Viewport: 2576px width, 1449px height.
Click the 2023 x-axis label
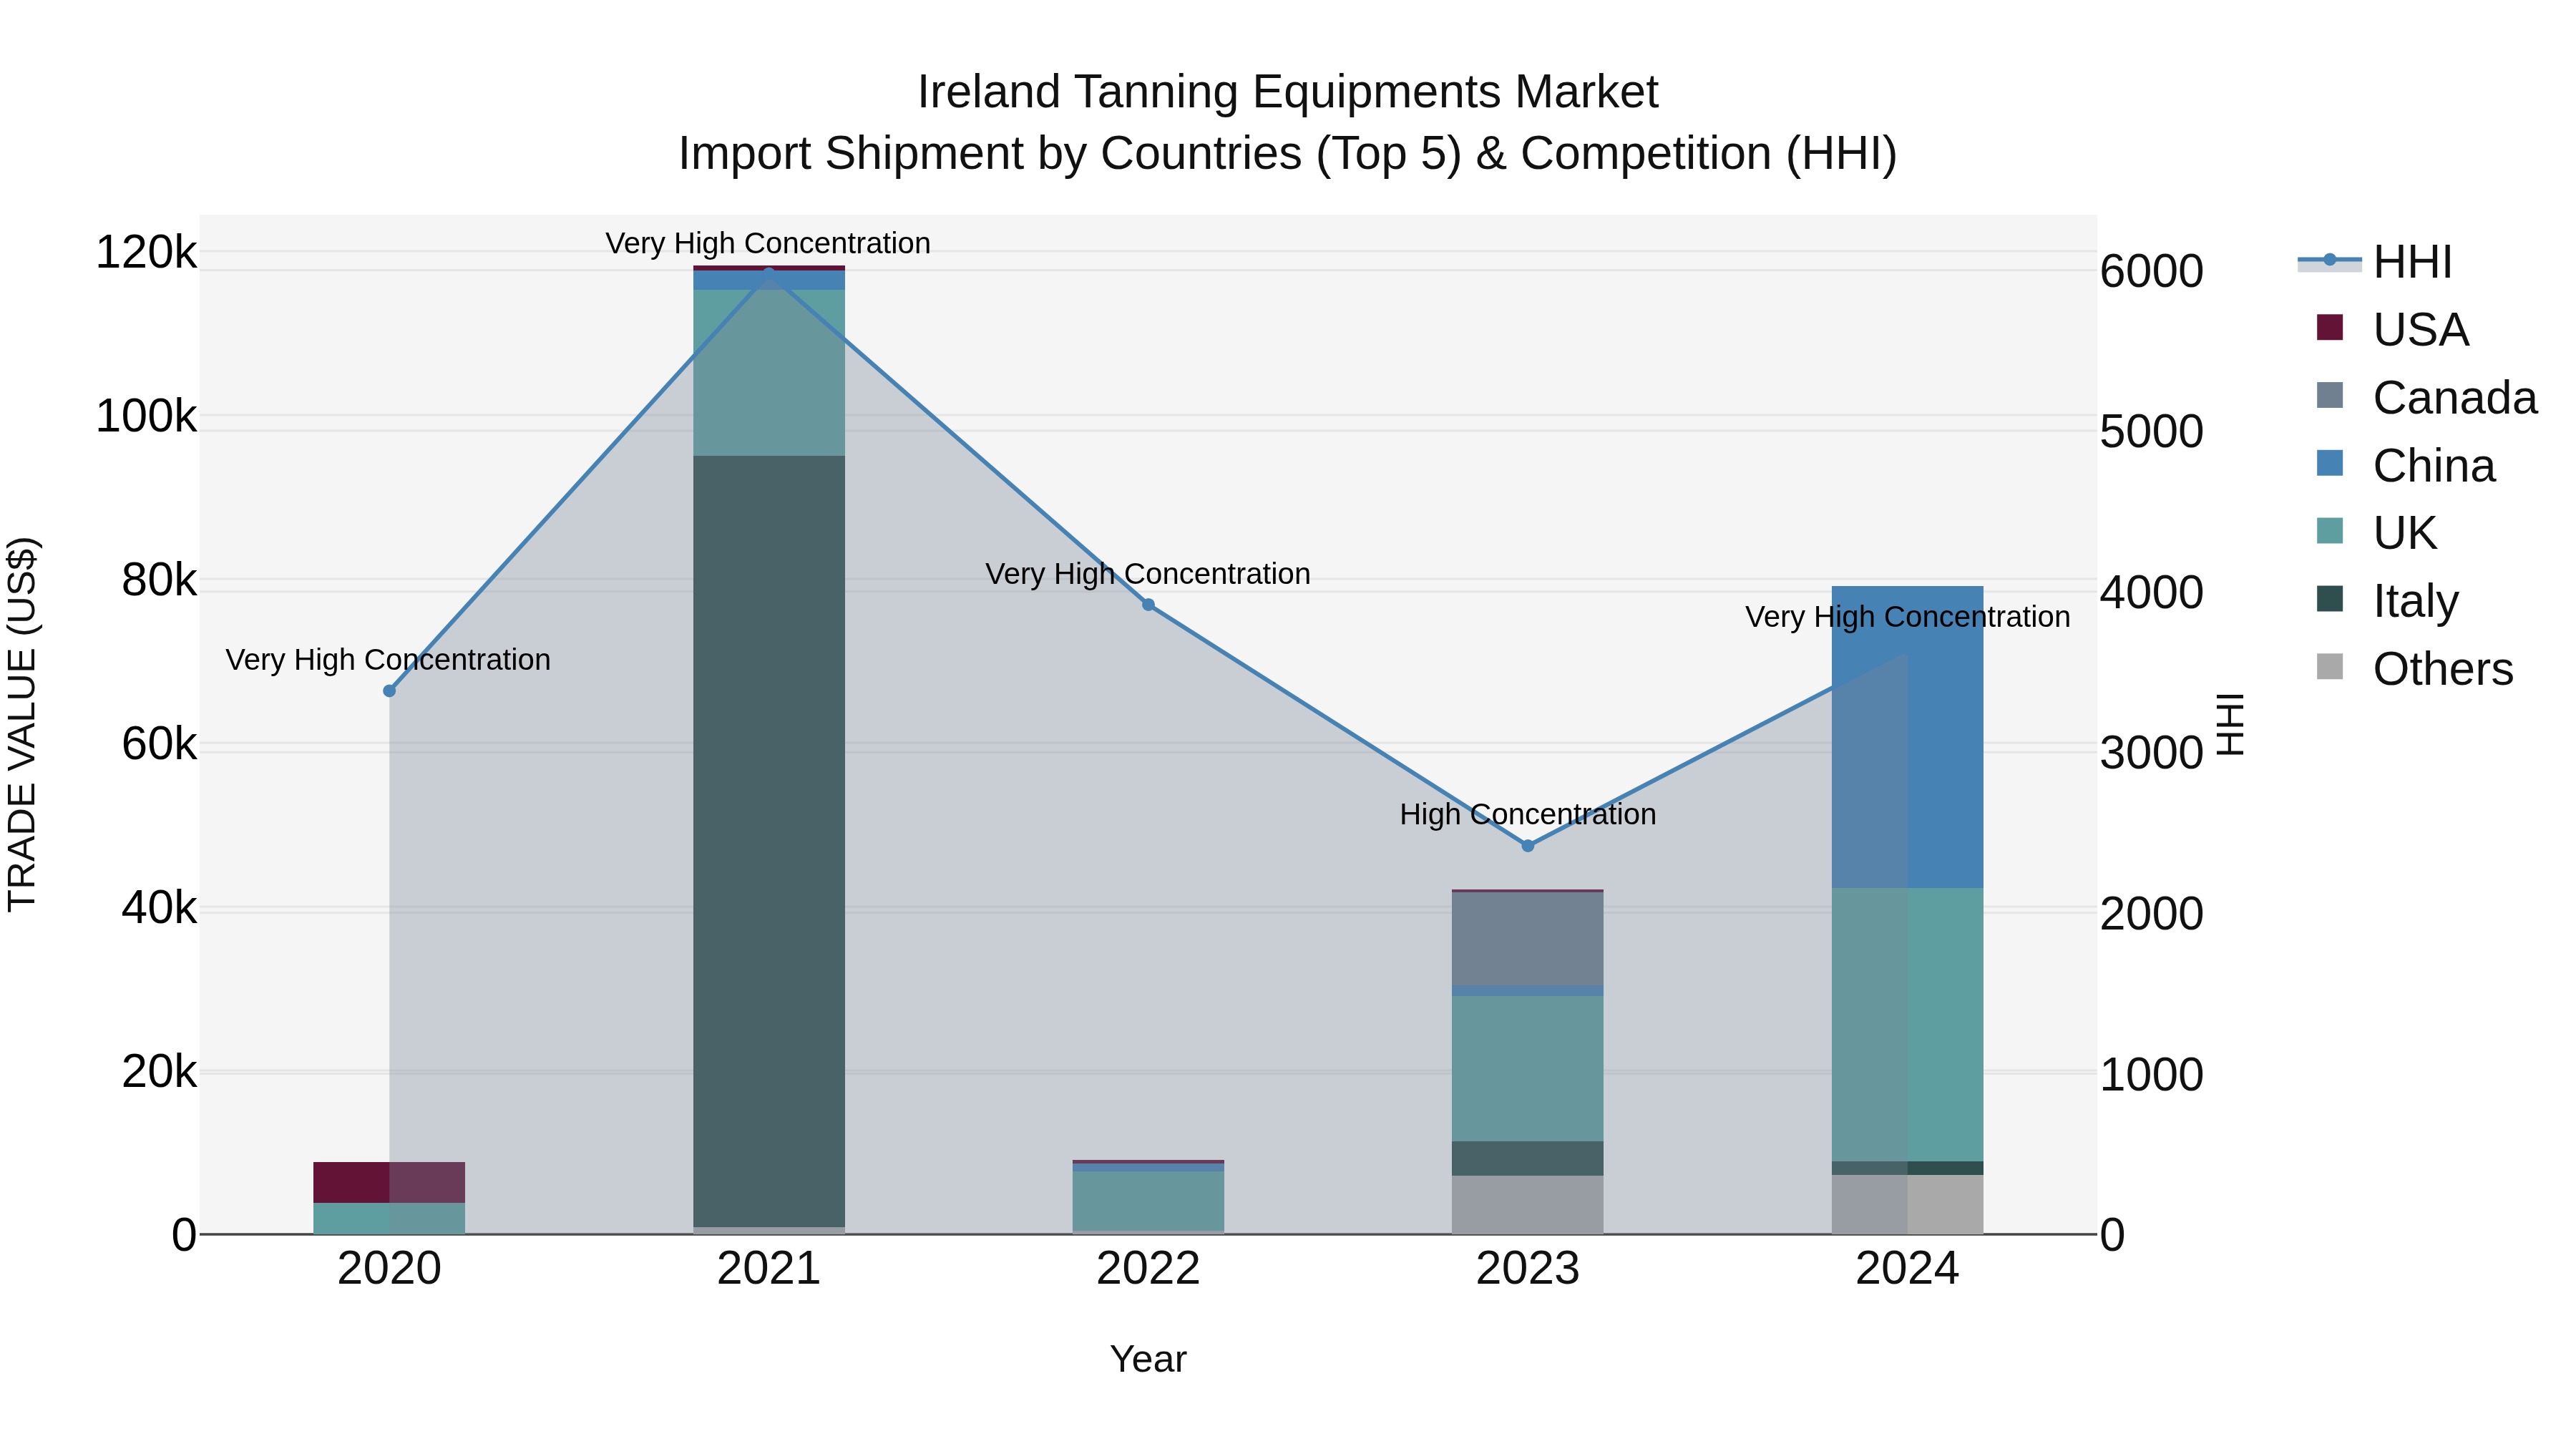[1527, 1269]
